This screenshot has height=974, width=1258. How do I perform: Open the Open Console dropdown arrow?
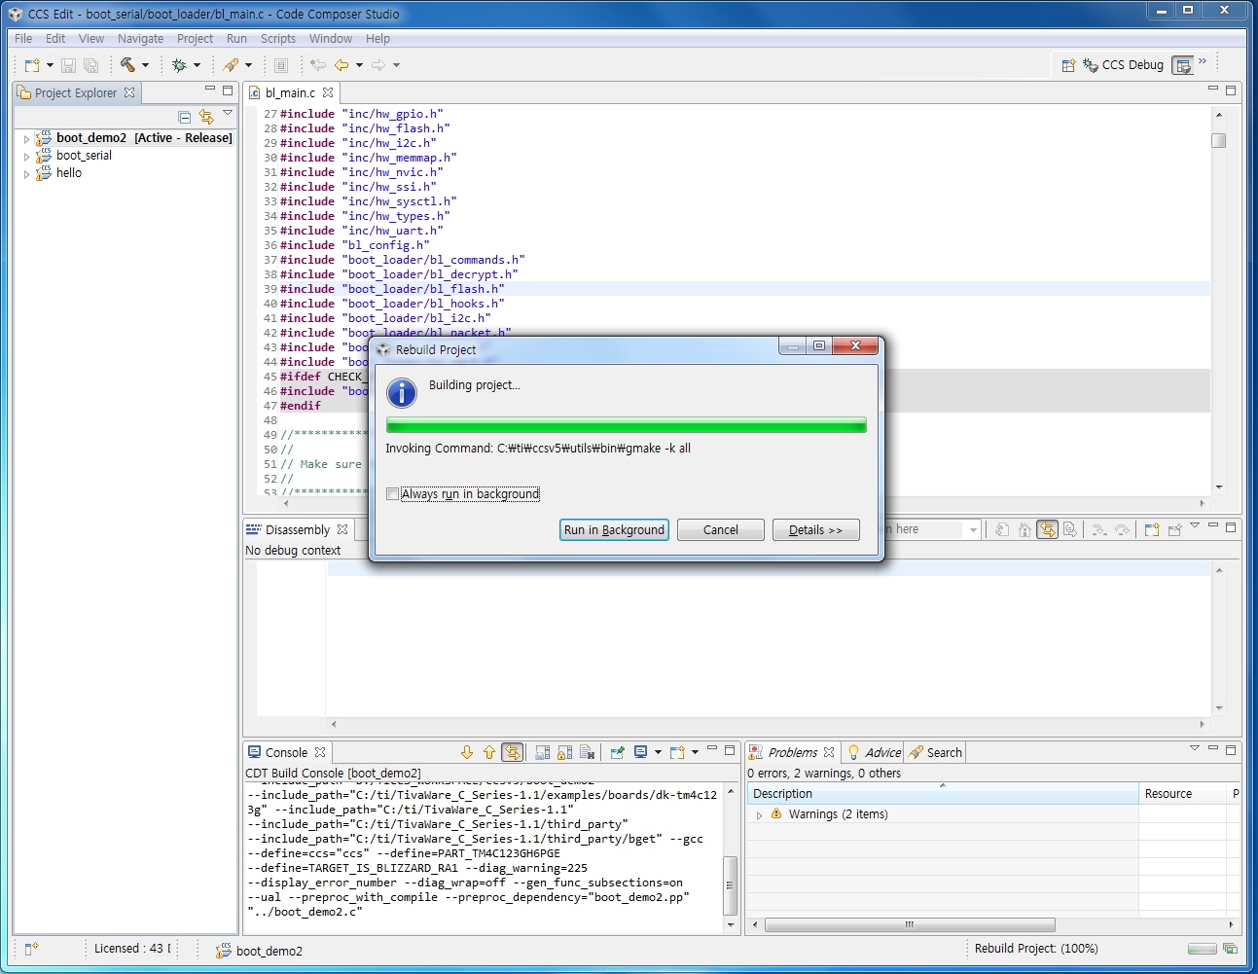coord(695,752)
